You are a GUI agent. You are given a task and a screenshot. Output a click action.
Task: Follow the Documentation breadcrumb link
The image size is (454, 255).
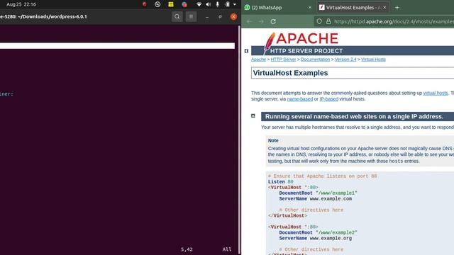(315, 59)
